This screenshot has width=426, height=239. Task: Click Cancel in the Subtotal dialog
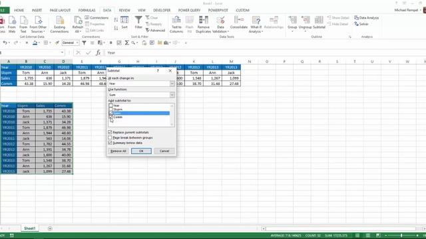click(164, 151)
